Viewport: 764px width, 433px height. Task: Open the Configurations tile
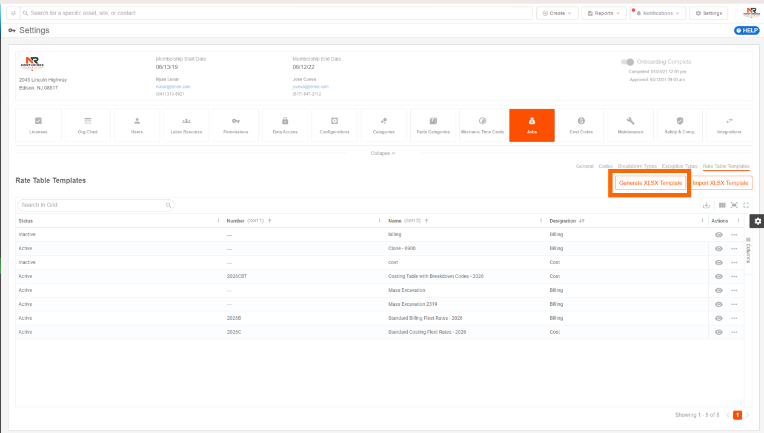(x=334, y=125)
